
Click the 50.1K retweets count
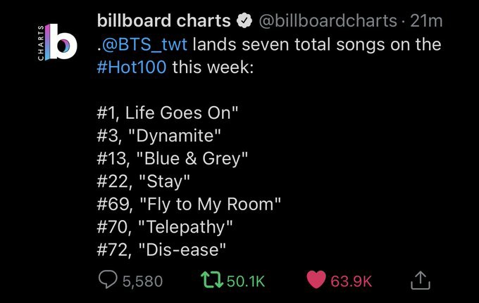(246, 281)
